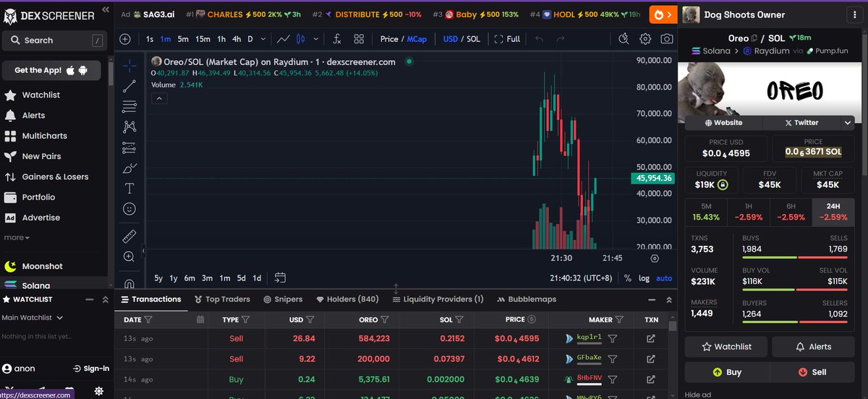Open the chart layout templates grid
This screenshot has width=868, height=399.
pos(359,39)
